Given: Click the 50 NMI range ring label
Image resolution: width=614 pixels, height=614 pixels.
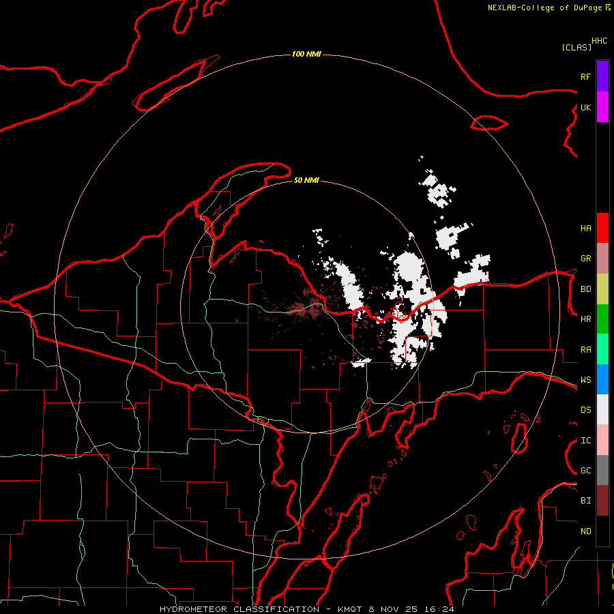Looking at the screenshot, I should pyautogui.click(x=306, y=180).
